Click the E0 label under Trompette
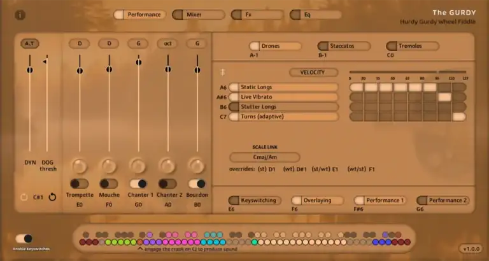This screenshot has width=489, height=261. (x=80, y=205)
